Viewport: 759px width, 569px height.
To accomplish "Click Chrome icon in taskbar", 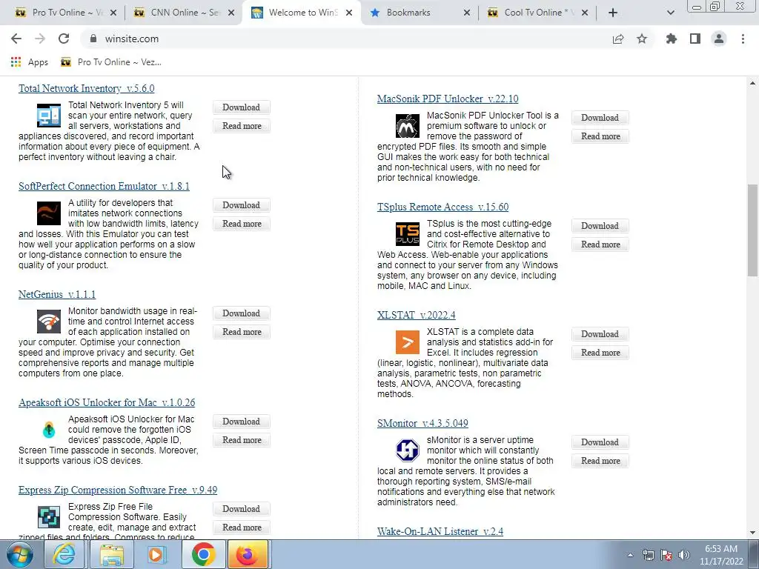I will click(x=203, y=554).
